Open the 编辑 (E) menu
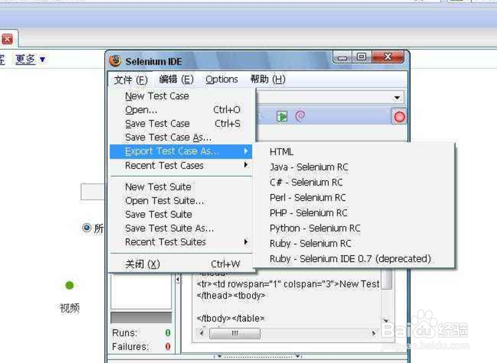Viewport: 497px width, 363px height. pyautogui.click(x=176, y=79)
